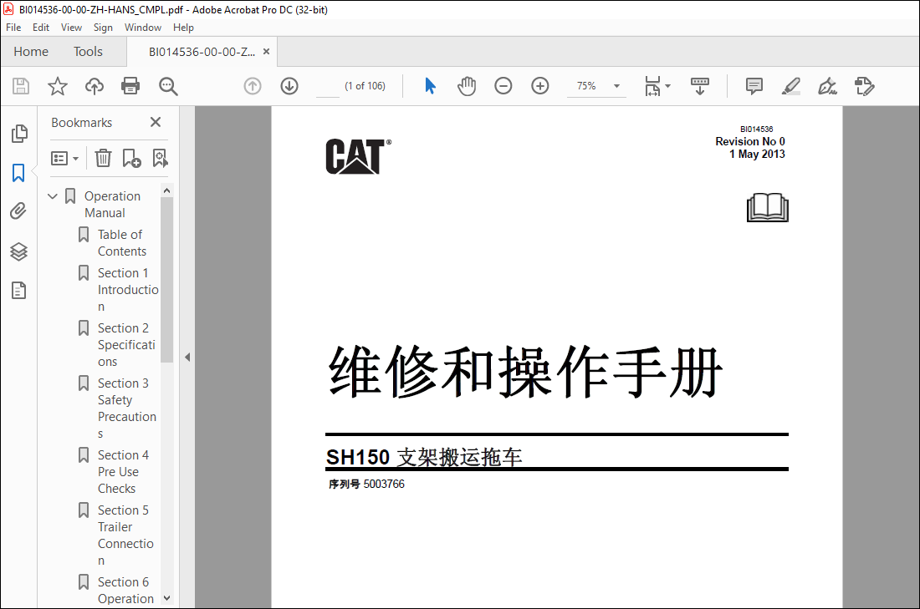The image size is (920, 609).
Task: Click the page number input field
Action: point(327,86)
